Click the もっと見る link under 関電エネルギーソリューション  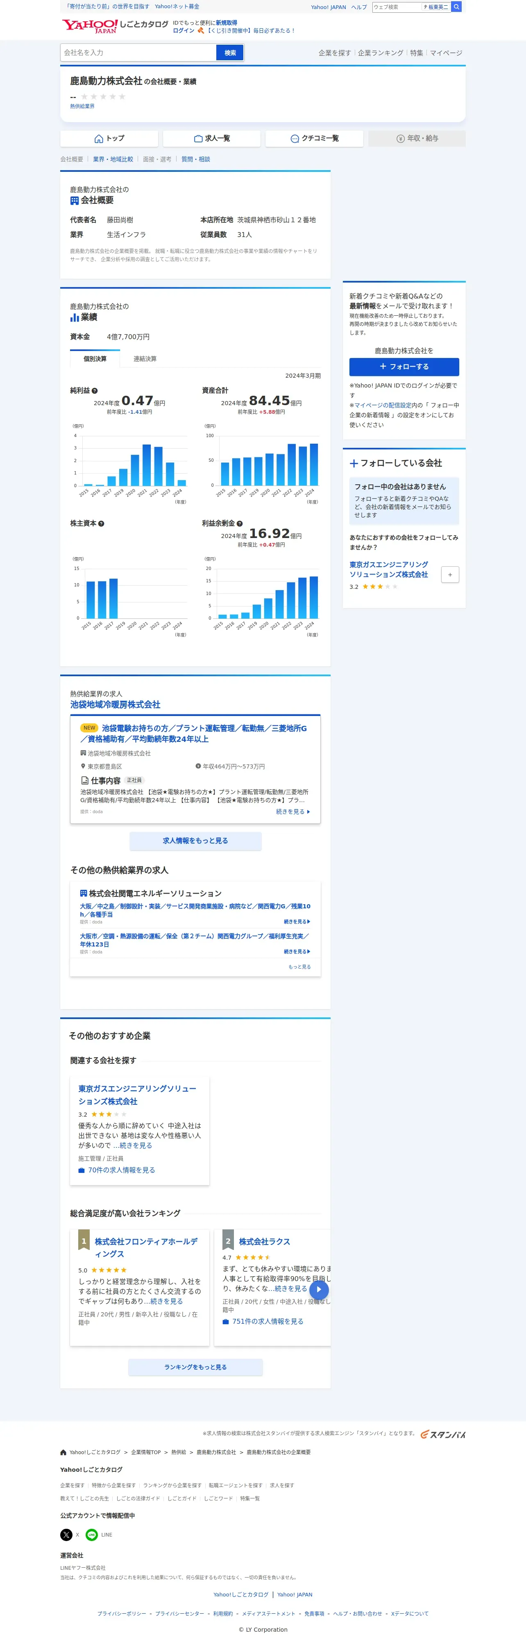pyautogui.click(x=299, y=967)
